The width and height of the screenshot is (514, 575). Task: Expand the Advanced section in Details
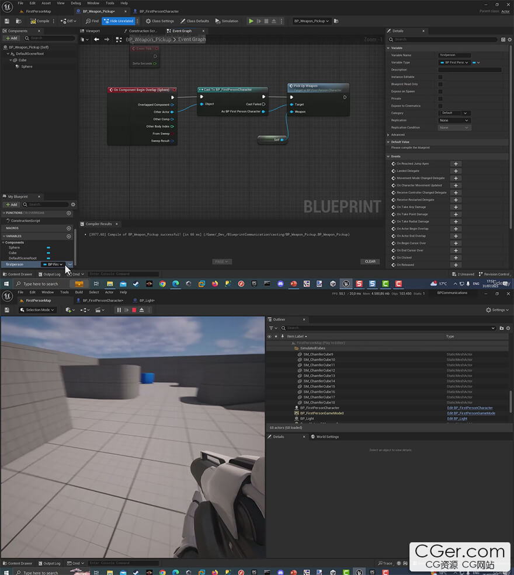click(x=388, y=135)
